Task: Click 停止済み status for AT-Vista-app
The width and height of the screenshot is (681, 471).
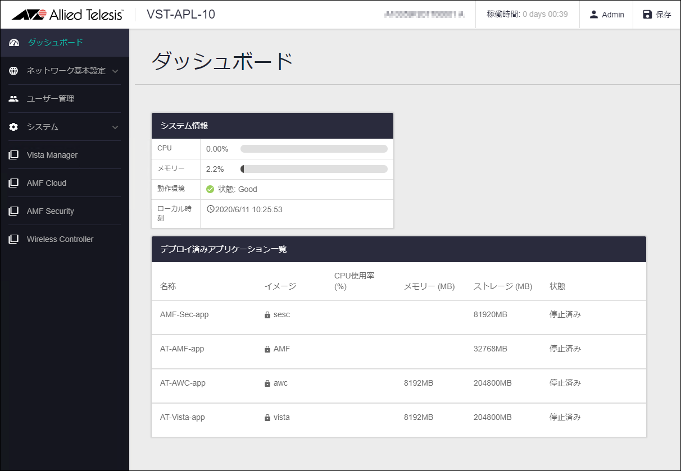Action: 565,417
